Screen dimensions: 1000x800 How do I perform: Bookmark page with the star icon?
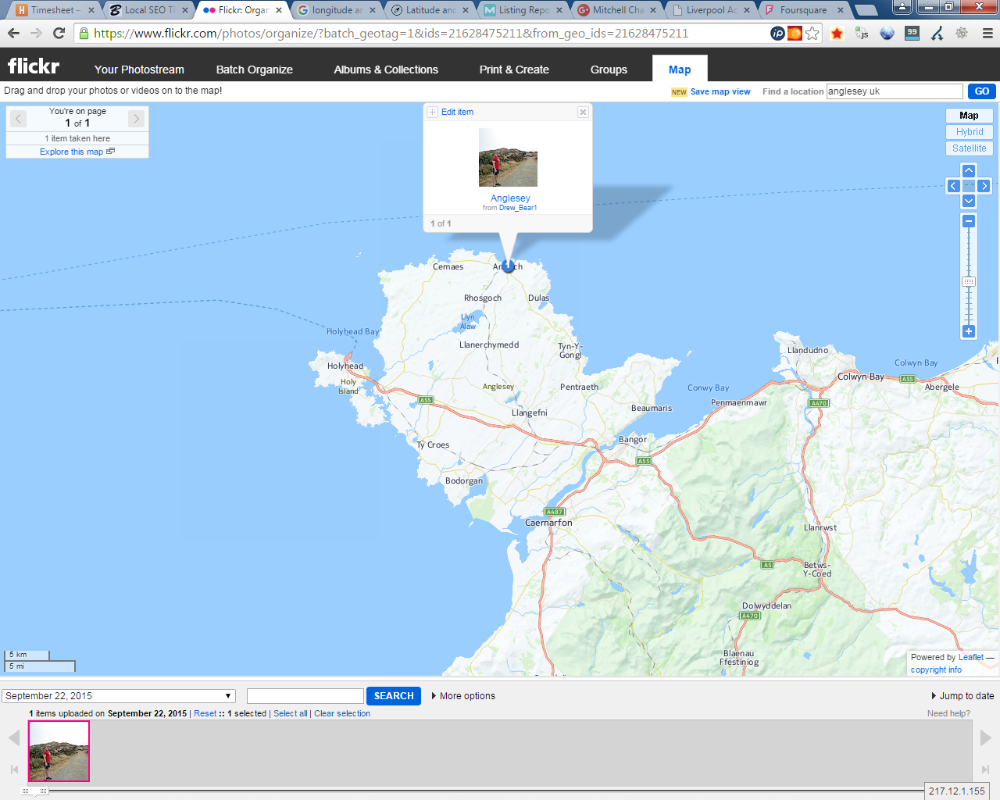[812, 33]
